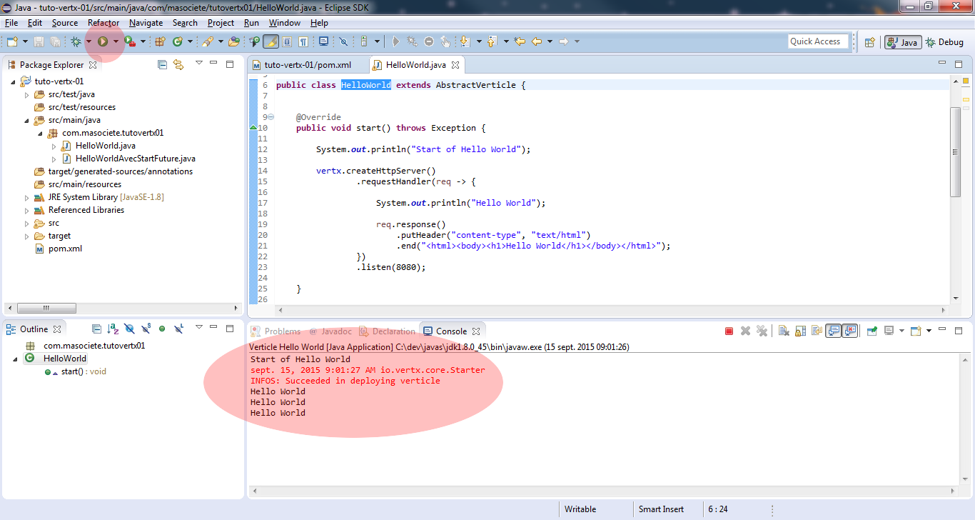Expand the JRE System Library node
Viewport: 975px width, 520px height.
click(x=27, y=197)
